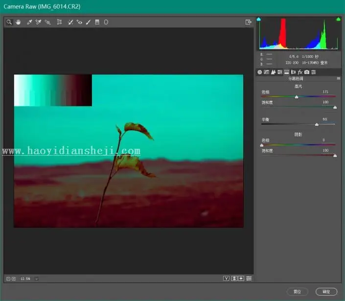Viewport: 345px width, 301px height.
Task: Select the Hand tool
Action: pyautogui.click(x=18, y=22)
